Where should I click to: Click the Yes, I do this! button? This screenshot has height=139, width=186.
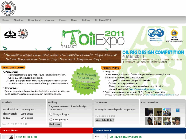[105, 120]
